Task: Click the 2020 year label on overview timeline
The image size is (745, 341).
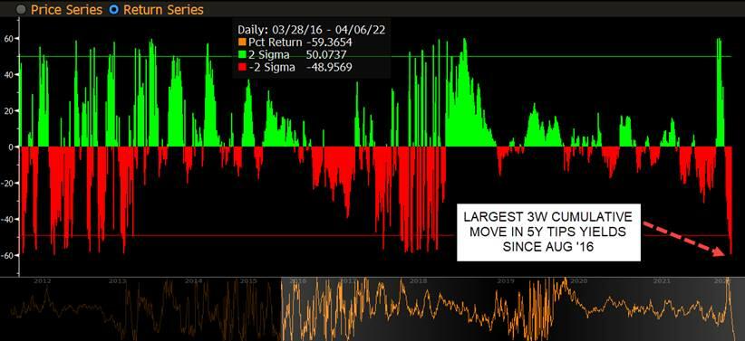Action: (578, 281)
